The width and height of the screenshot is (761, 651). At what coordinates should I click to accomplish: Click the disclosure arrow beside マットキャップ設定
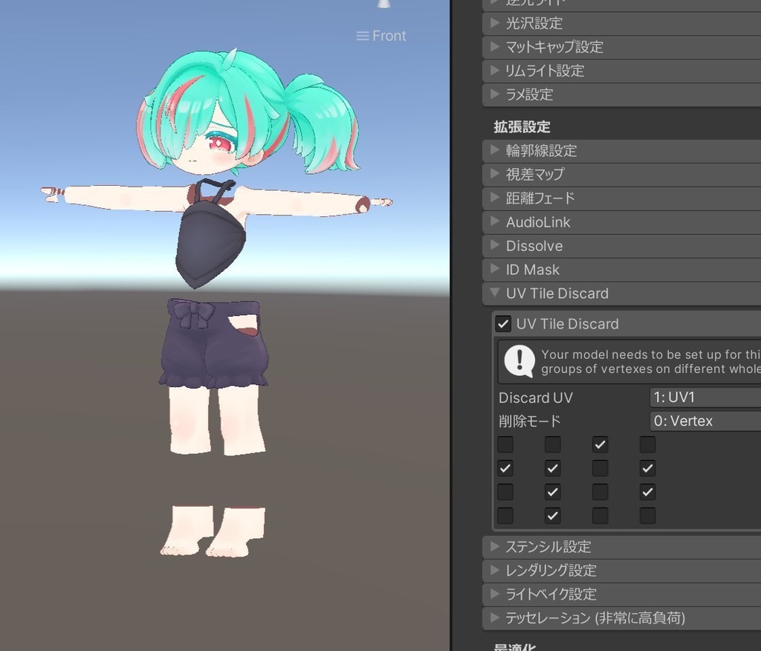[x=495, y=47]
